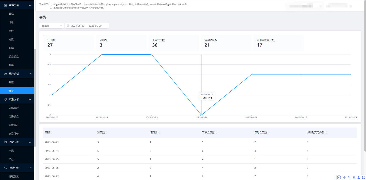Image resolution: width=366 pixels, height=180 pixels.
Task: Click the microphone icon in the IME toolbar
Action: [x=354, y=177]
